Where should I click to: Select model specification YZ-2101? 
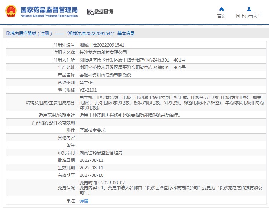[x=88, y=90]
